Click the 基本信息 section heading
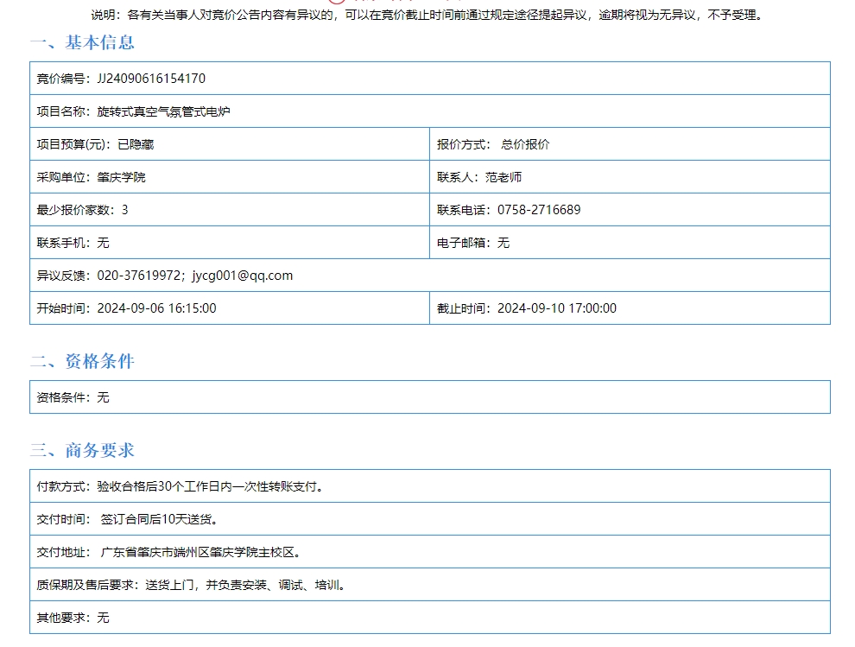Image resolution: width=855 pixels, height=647 pixels. tap(82, 42)
